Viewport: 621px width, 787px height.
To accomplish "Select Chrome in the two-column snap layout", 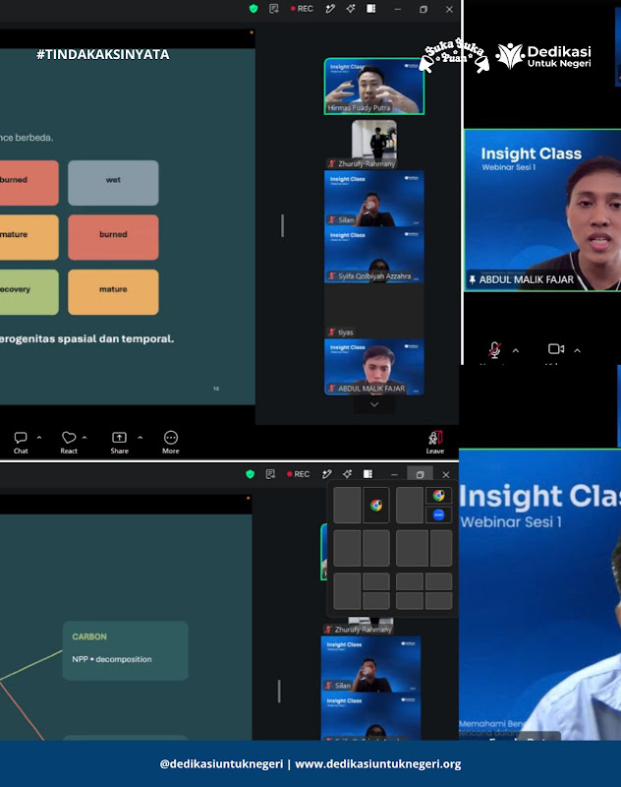I will coord(376,506).
